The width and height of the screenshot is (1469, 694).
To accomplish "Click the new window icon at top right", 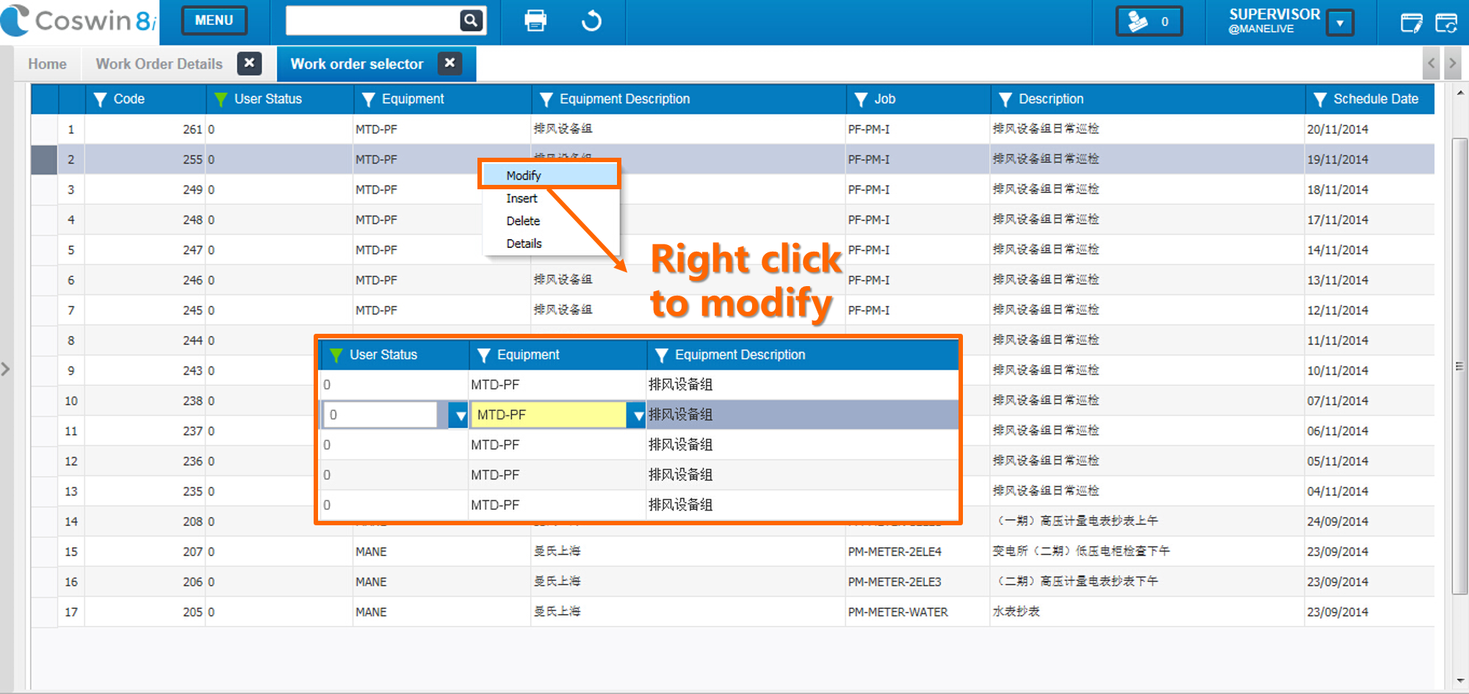I will click(x=1412, y=23).
